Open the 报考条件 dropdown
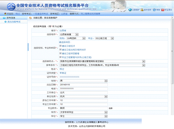The image size is (174, 129). pos(102,65)
